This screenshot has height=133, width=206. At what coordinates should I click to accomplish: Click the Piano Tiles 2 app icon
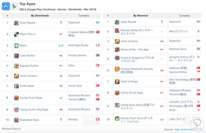pyautogui.click(x=16, y=34)
